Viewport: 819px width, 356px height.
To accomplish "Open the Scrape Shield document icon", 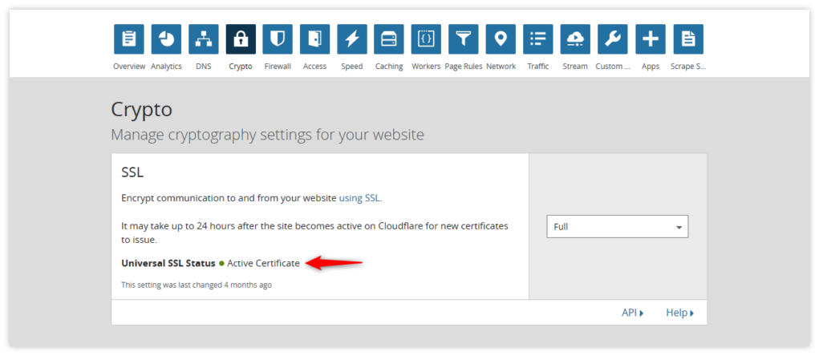I will [x=688, y=39].
